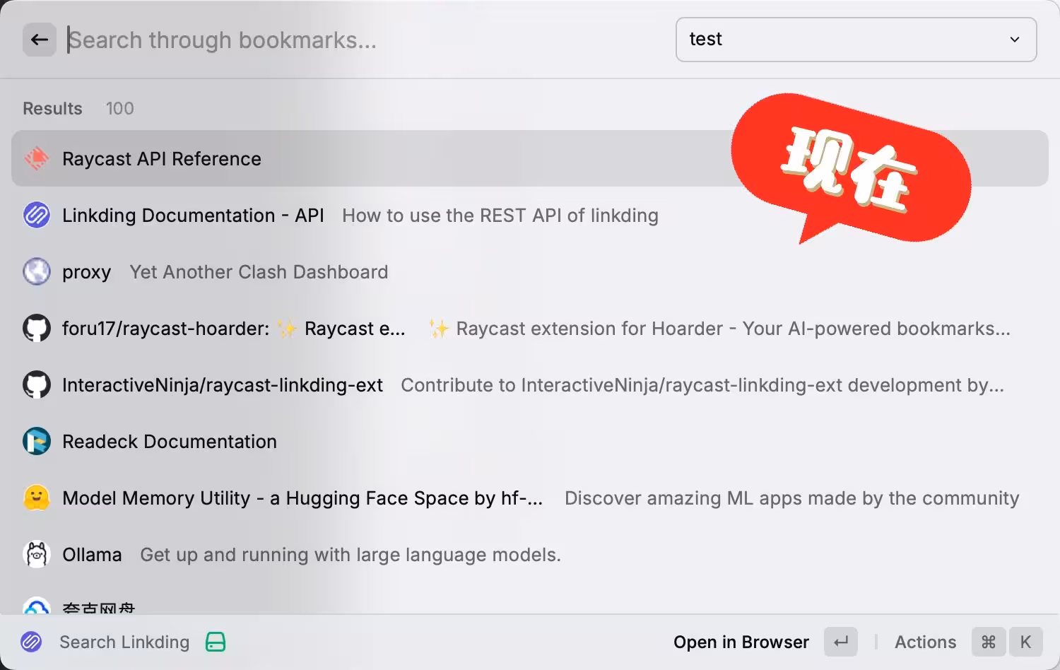This screenshot has height=670, width=1060.
Task: Select Model Memory Utility bookmark title
Action: (302, 498)
